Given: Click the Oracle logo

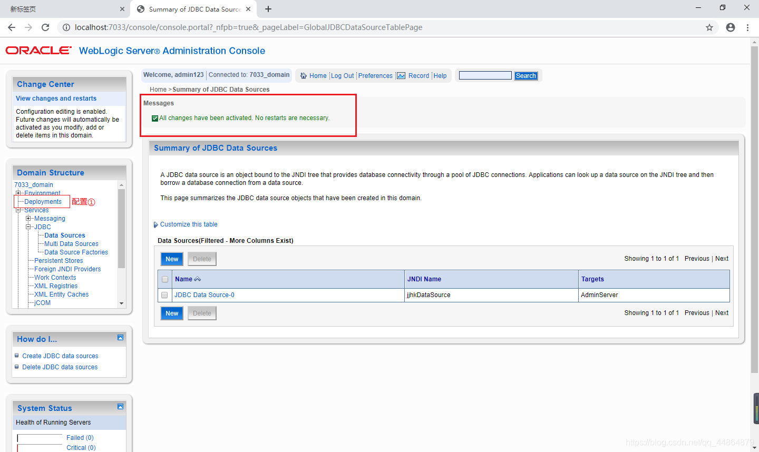Looking at the screenshot, I should pyautogui.click(x=38, y=51).
